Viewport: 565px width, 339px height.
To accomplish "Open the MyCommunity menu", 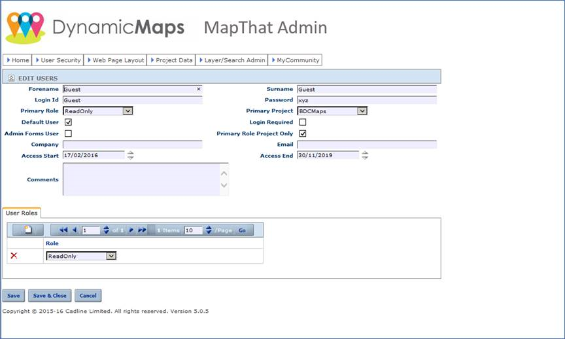I will coord(295,60).
